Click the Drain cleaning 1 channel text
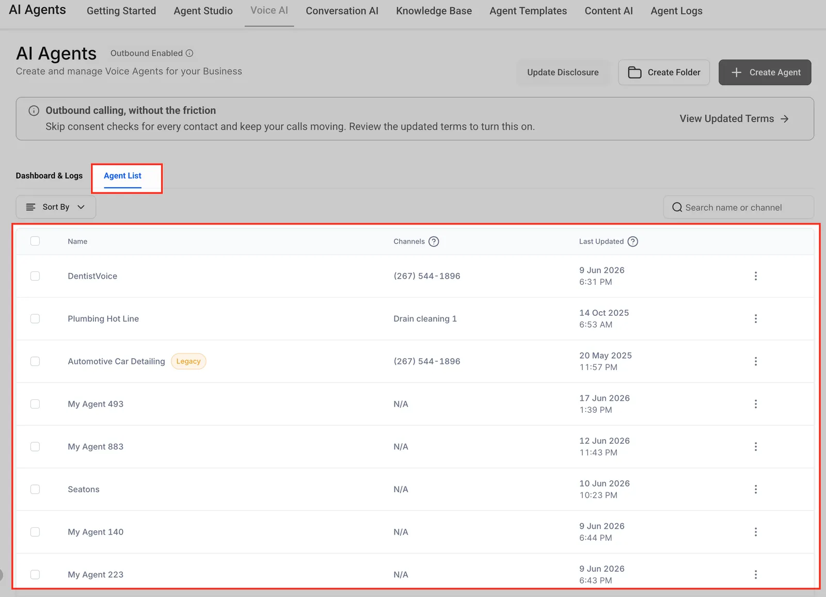The width and height of the screenshot is (826, 597). click(425, 319)
